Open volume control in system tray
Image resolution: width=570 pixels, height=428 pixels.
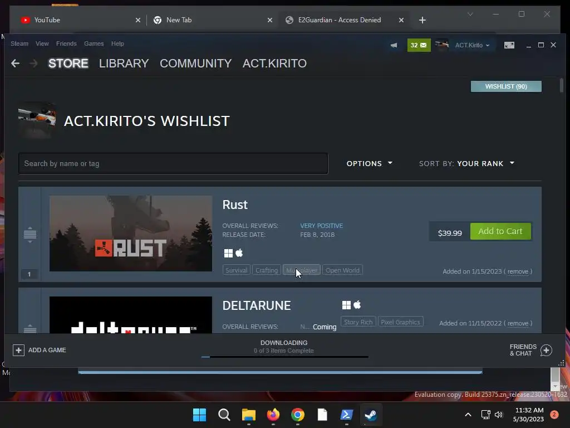tap(499, 415)
